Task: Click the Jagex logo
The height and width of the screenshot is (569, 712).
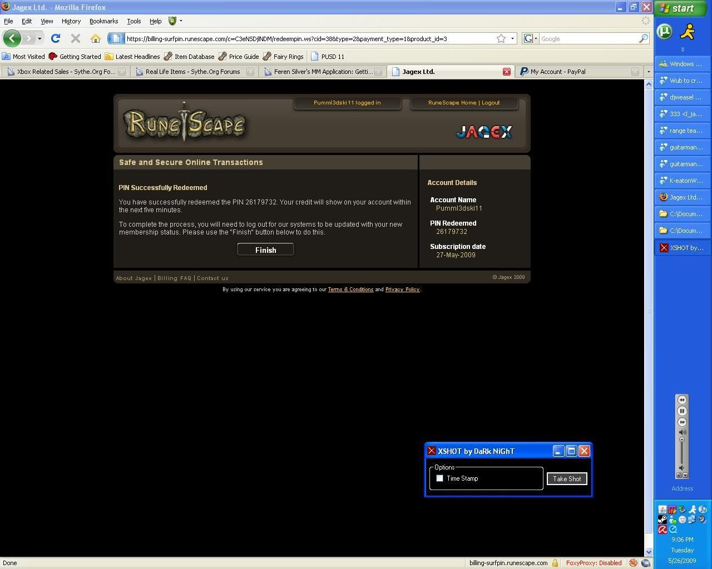Action: [484, 132]
